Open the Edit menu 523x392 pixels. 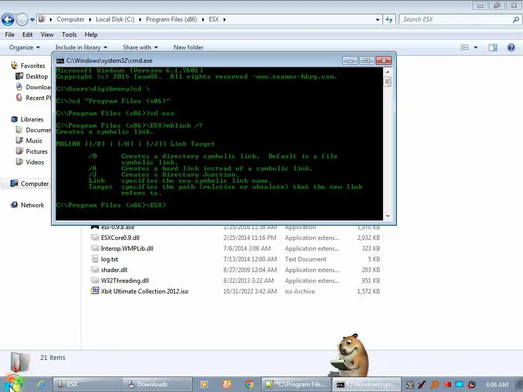pos(28,35)
